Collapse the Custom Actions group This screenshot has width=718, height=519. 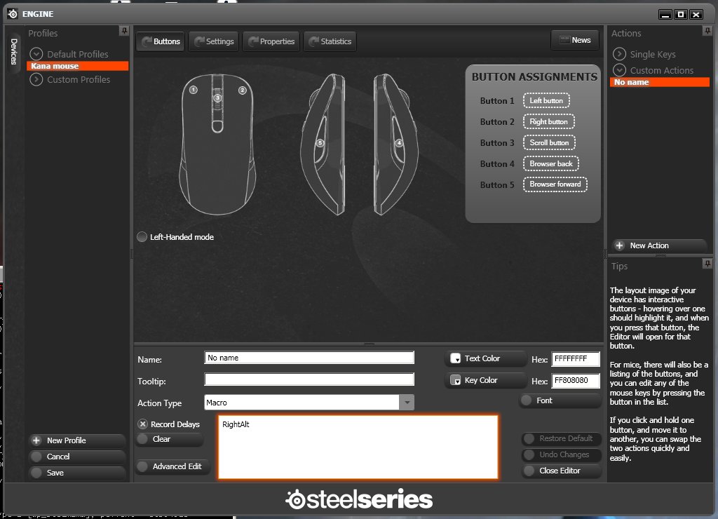pyautogui.click(x=620, y=70)
